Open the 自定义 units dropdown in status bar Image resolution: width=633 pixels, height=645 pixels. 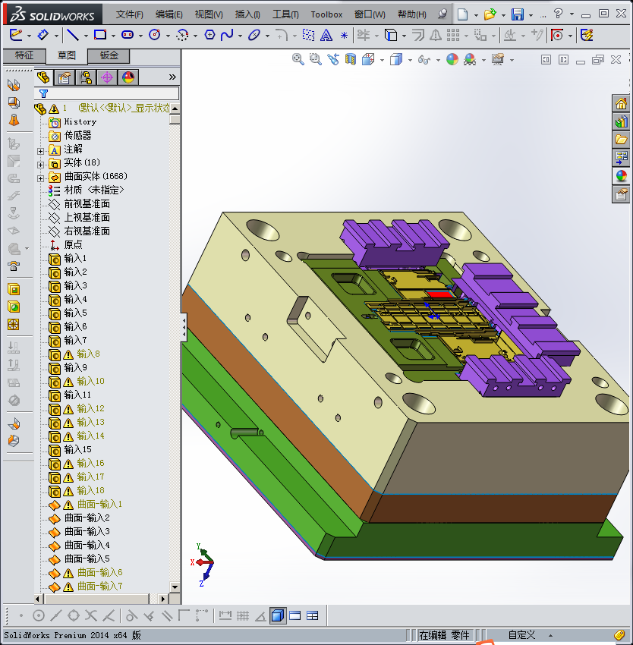tap(550, 636)
